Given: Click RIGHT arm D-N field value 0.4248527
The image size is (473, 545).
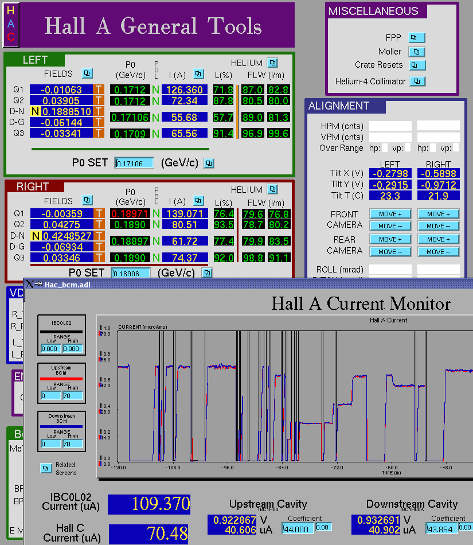Looking at the screenshot, I should click(68, 236).
